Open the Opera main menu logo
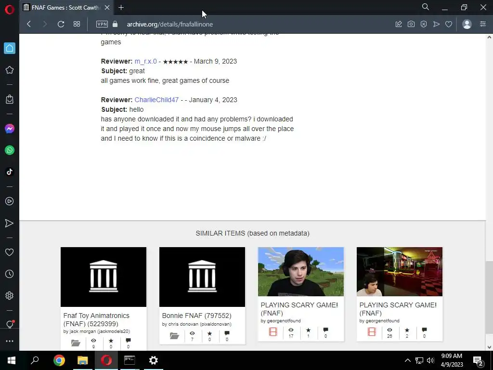Screen dimensions: 493x370 pyautogui.click(x=10, y=10)
